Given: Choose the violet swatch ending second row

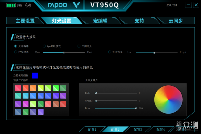Looking at the screenshot, I should coord(63,96).
